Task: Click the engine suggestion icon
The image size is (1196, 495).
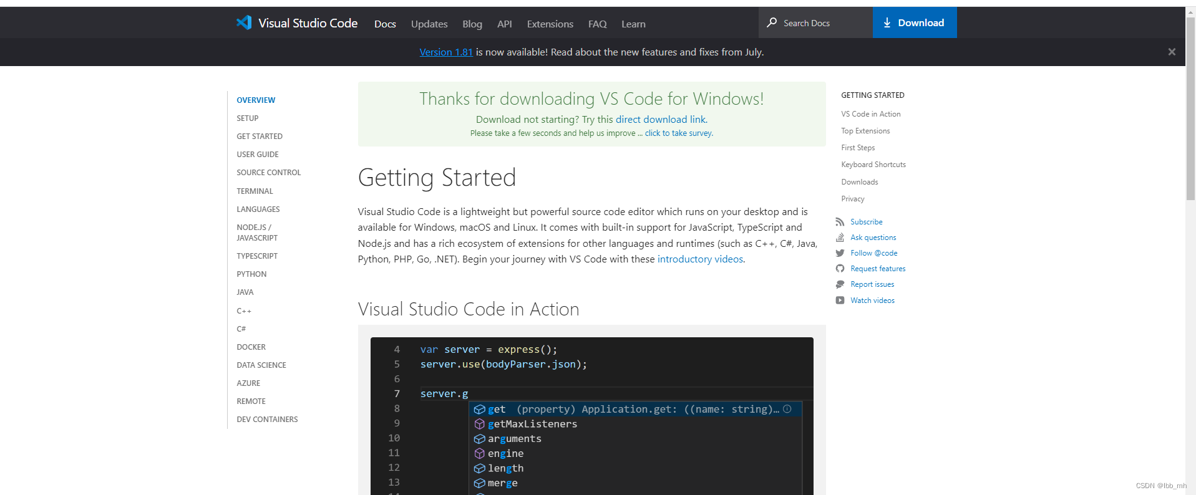Action: [480, 453]
